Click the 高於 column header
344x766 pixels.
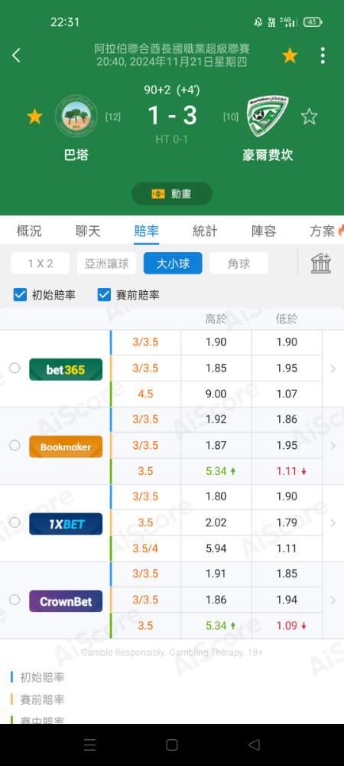tap(216, 319)
